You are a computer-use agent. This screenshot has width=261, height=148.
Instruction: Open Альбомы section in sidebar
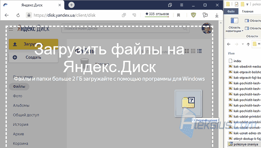coord(21,106)
